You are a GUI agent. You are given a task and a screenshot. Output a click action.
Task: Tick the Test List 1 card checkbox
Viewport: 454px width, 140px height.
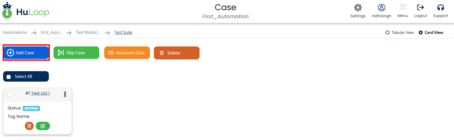click(x=10, y=94)
